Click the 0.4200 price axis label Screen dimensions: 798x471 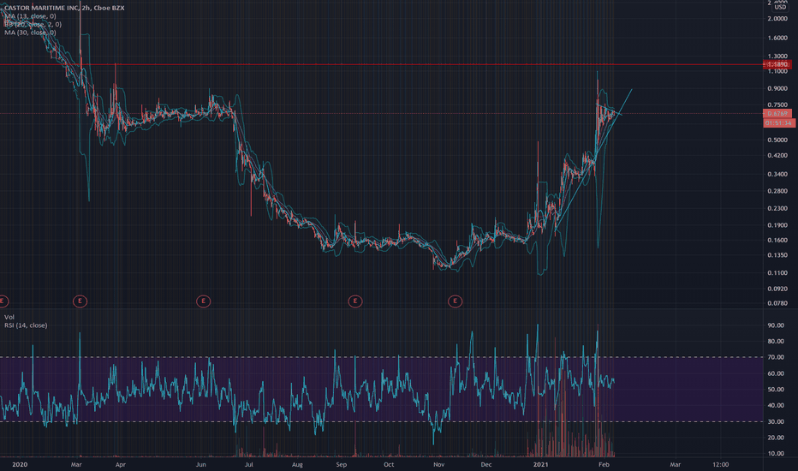coord(777,156)
